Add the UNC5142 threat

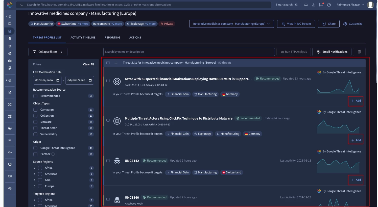point(356,180)
